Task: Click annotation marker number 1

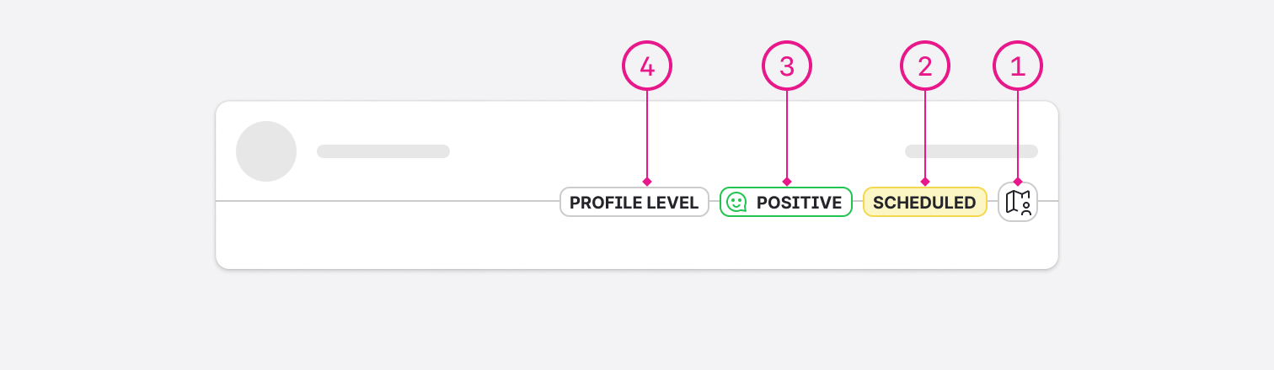Action: [x=1018, y=66]
